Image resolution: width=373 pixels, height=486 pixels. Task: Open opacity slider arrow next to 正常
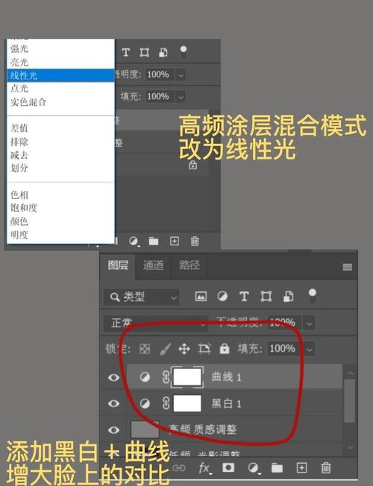309,324
